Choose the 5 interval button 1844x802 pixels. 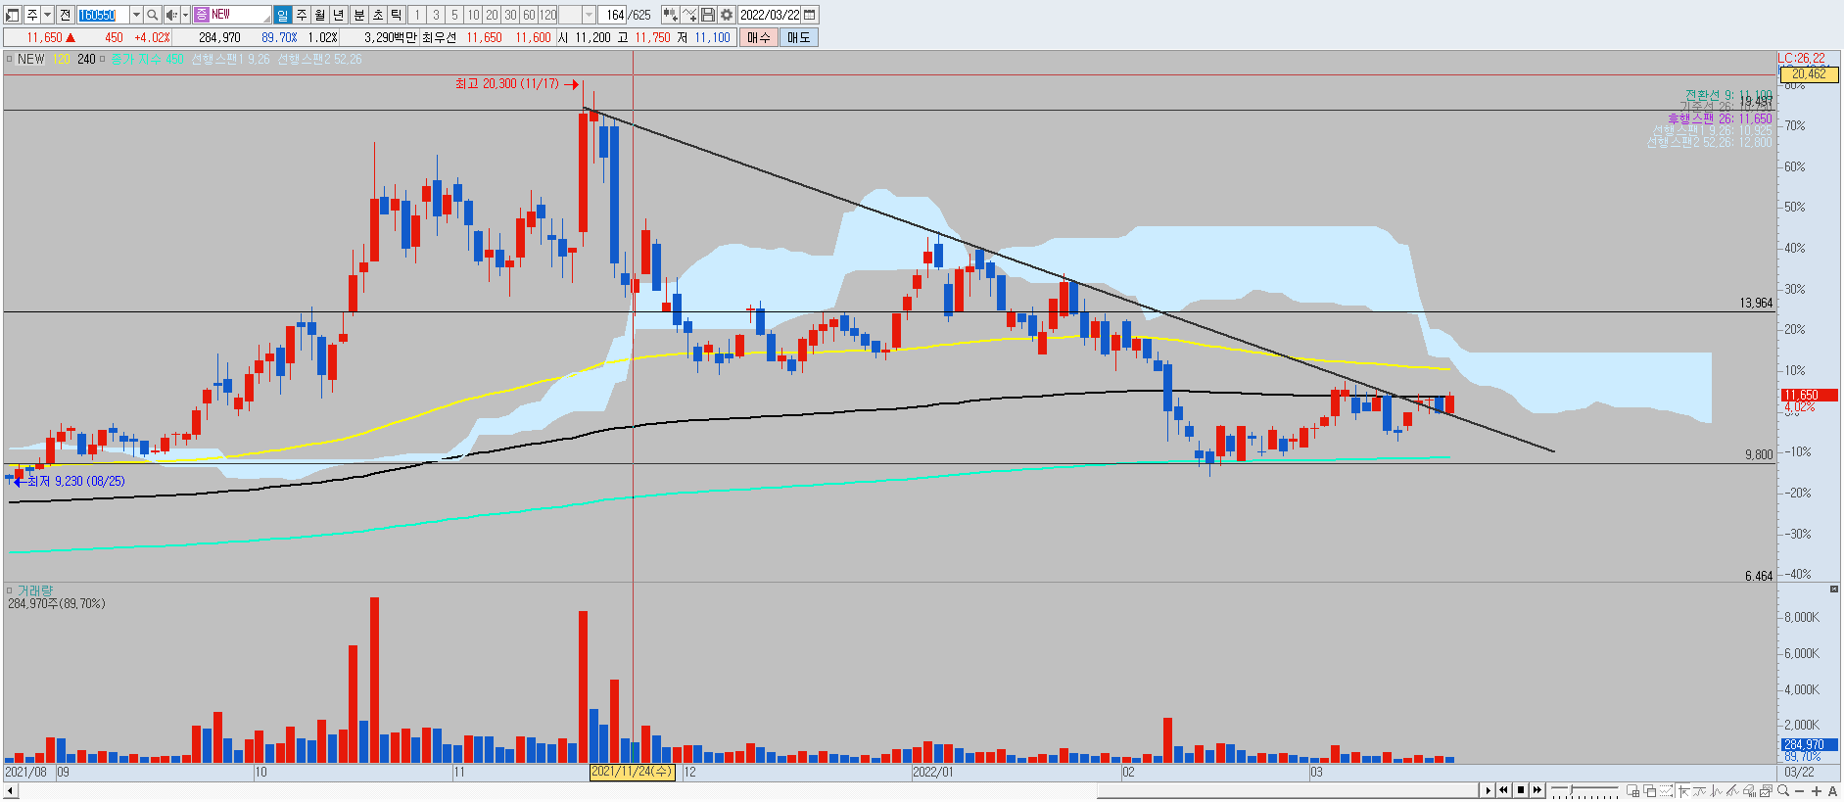pyautogui.click(x=454, y=15)
